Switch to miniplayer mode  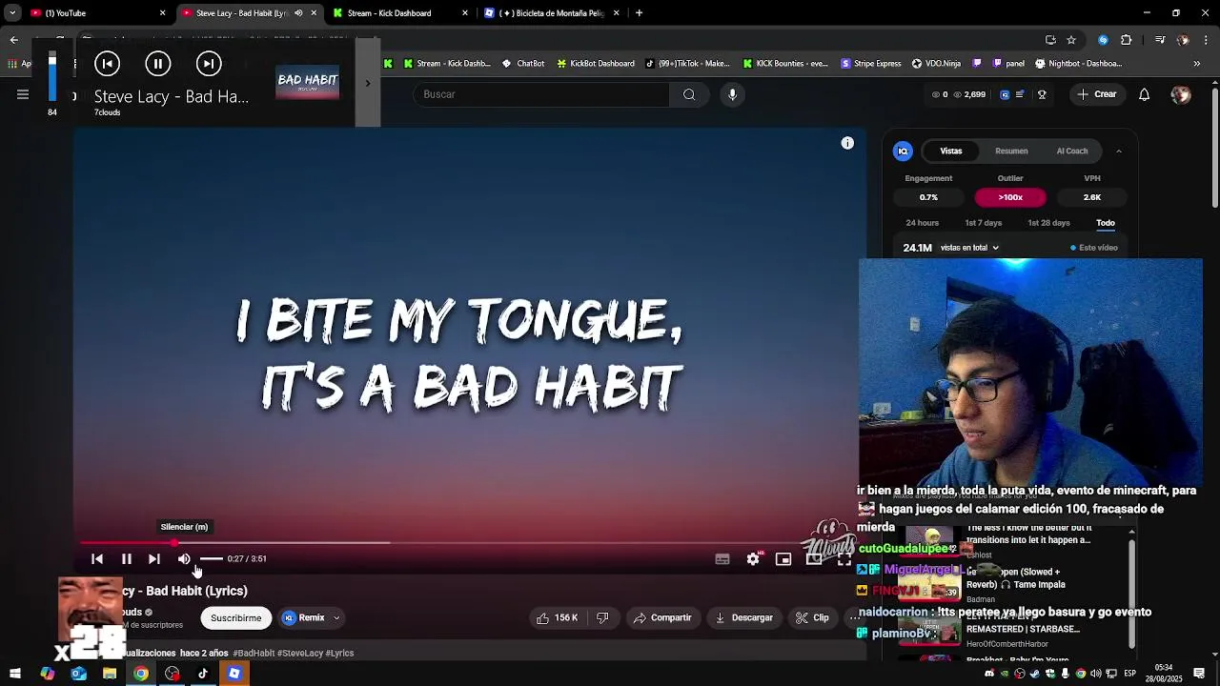point(783,559)
